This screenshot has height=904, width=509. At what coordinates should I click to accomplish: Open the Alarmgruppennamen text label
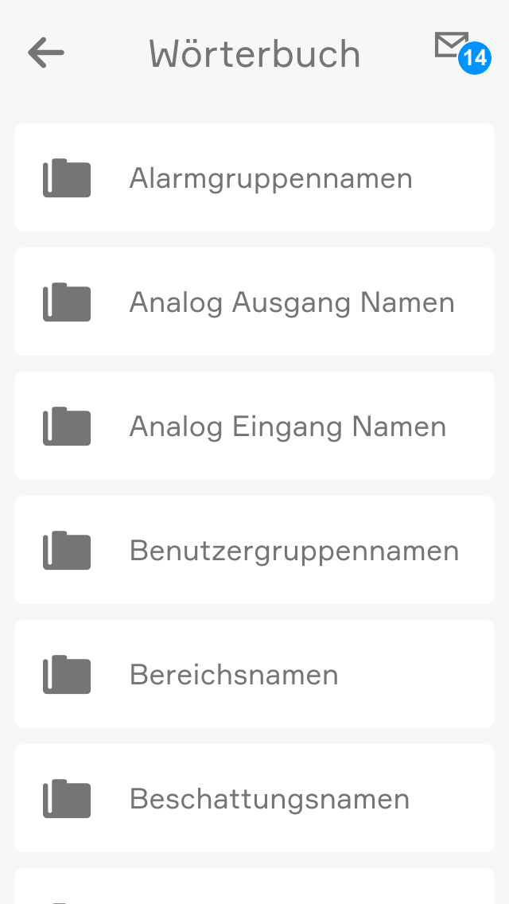pyautogui.click(x=270, y=178)
